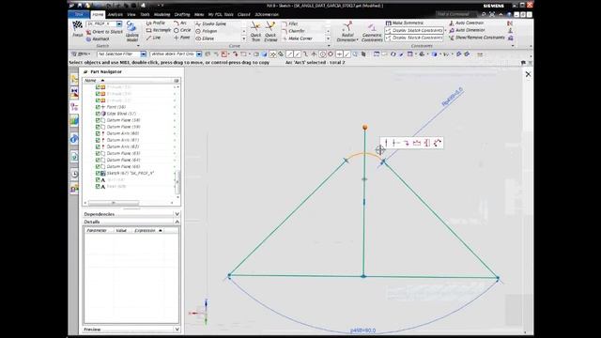Click Auto Constrain
The image size is (601, 338).
[x=466, y=23]
